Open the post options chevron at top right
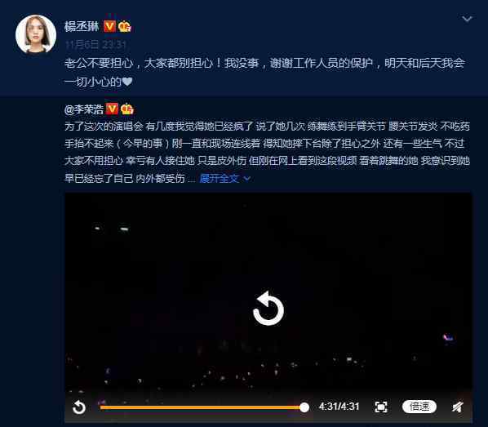Screen dimensions: 488x427 pos(467,19)
